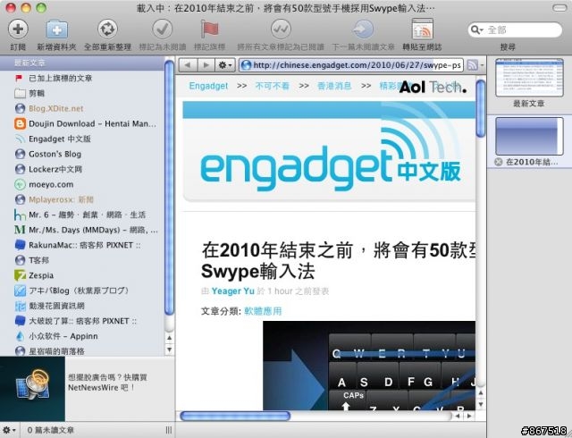Click the web view vertical scroll thumb
Screen dimensions: 572x438
(x=481, y=108)
